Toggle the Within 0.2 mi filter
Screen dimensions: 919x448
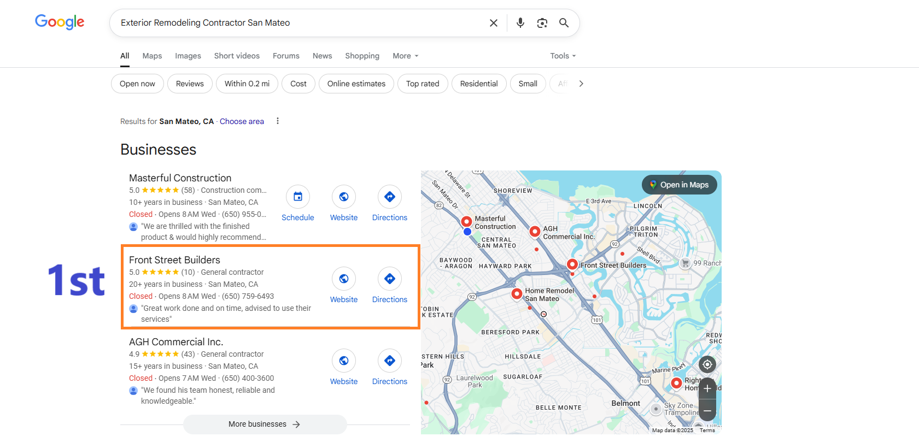coord(247,84)
